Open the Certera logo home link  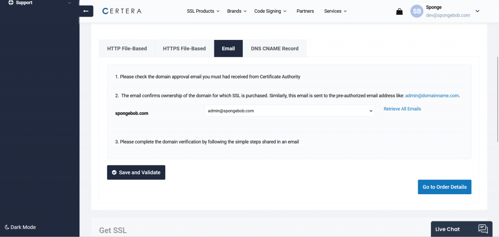tap(122, 11)
